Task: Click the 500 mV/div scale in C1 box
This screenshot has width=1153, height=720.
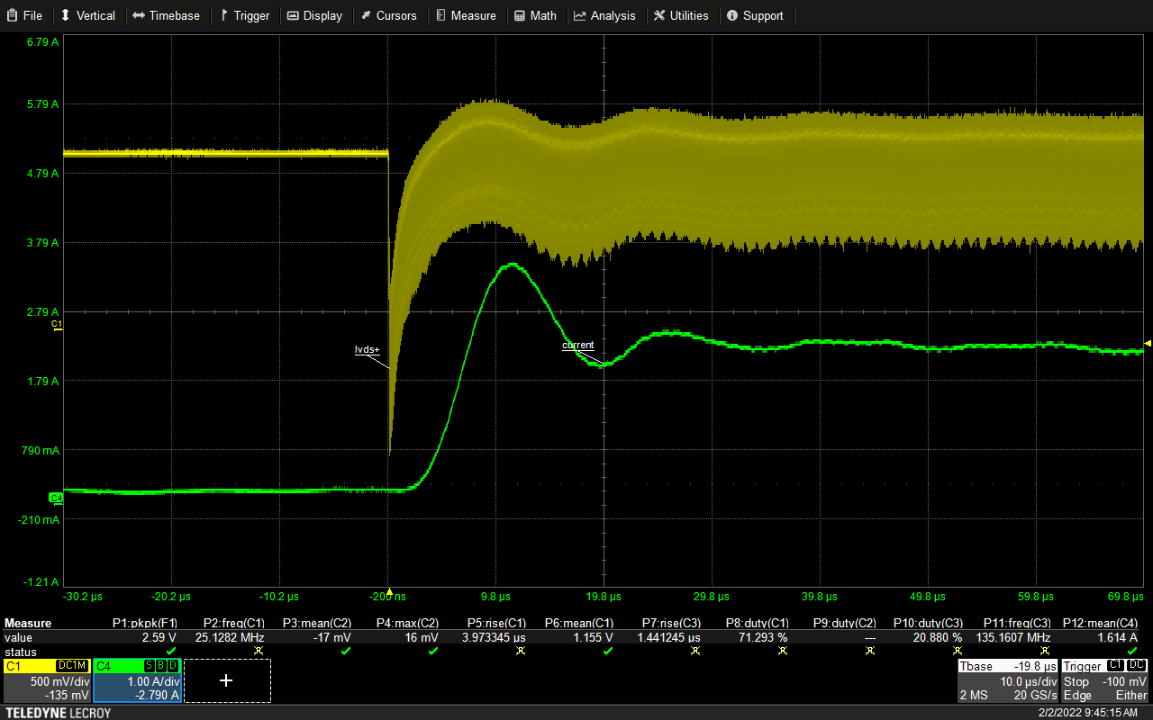Action: pos(60,681)
